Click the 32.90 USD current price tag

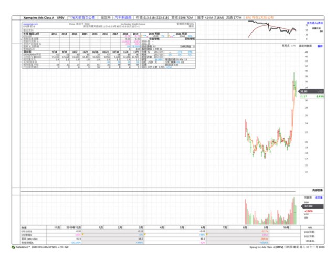point(312,91)
